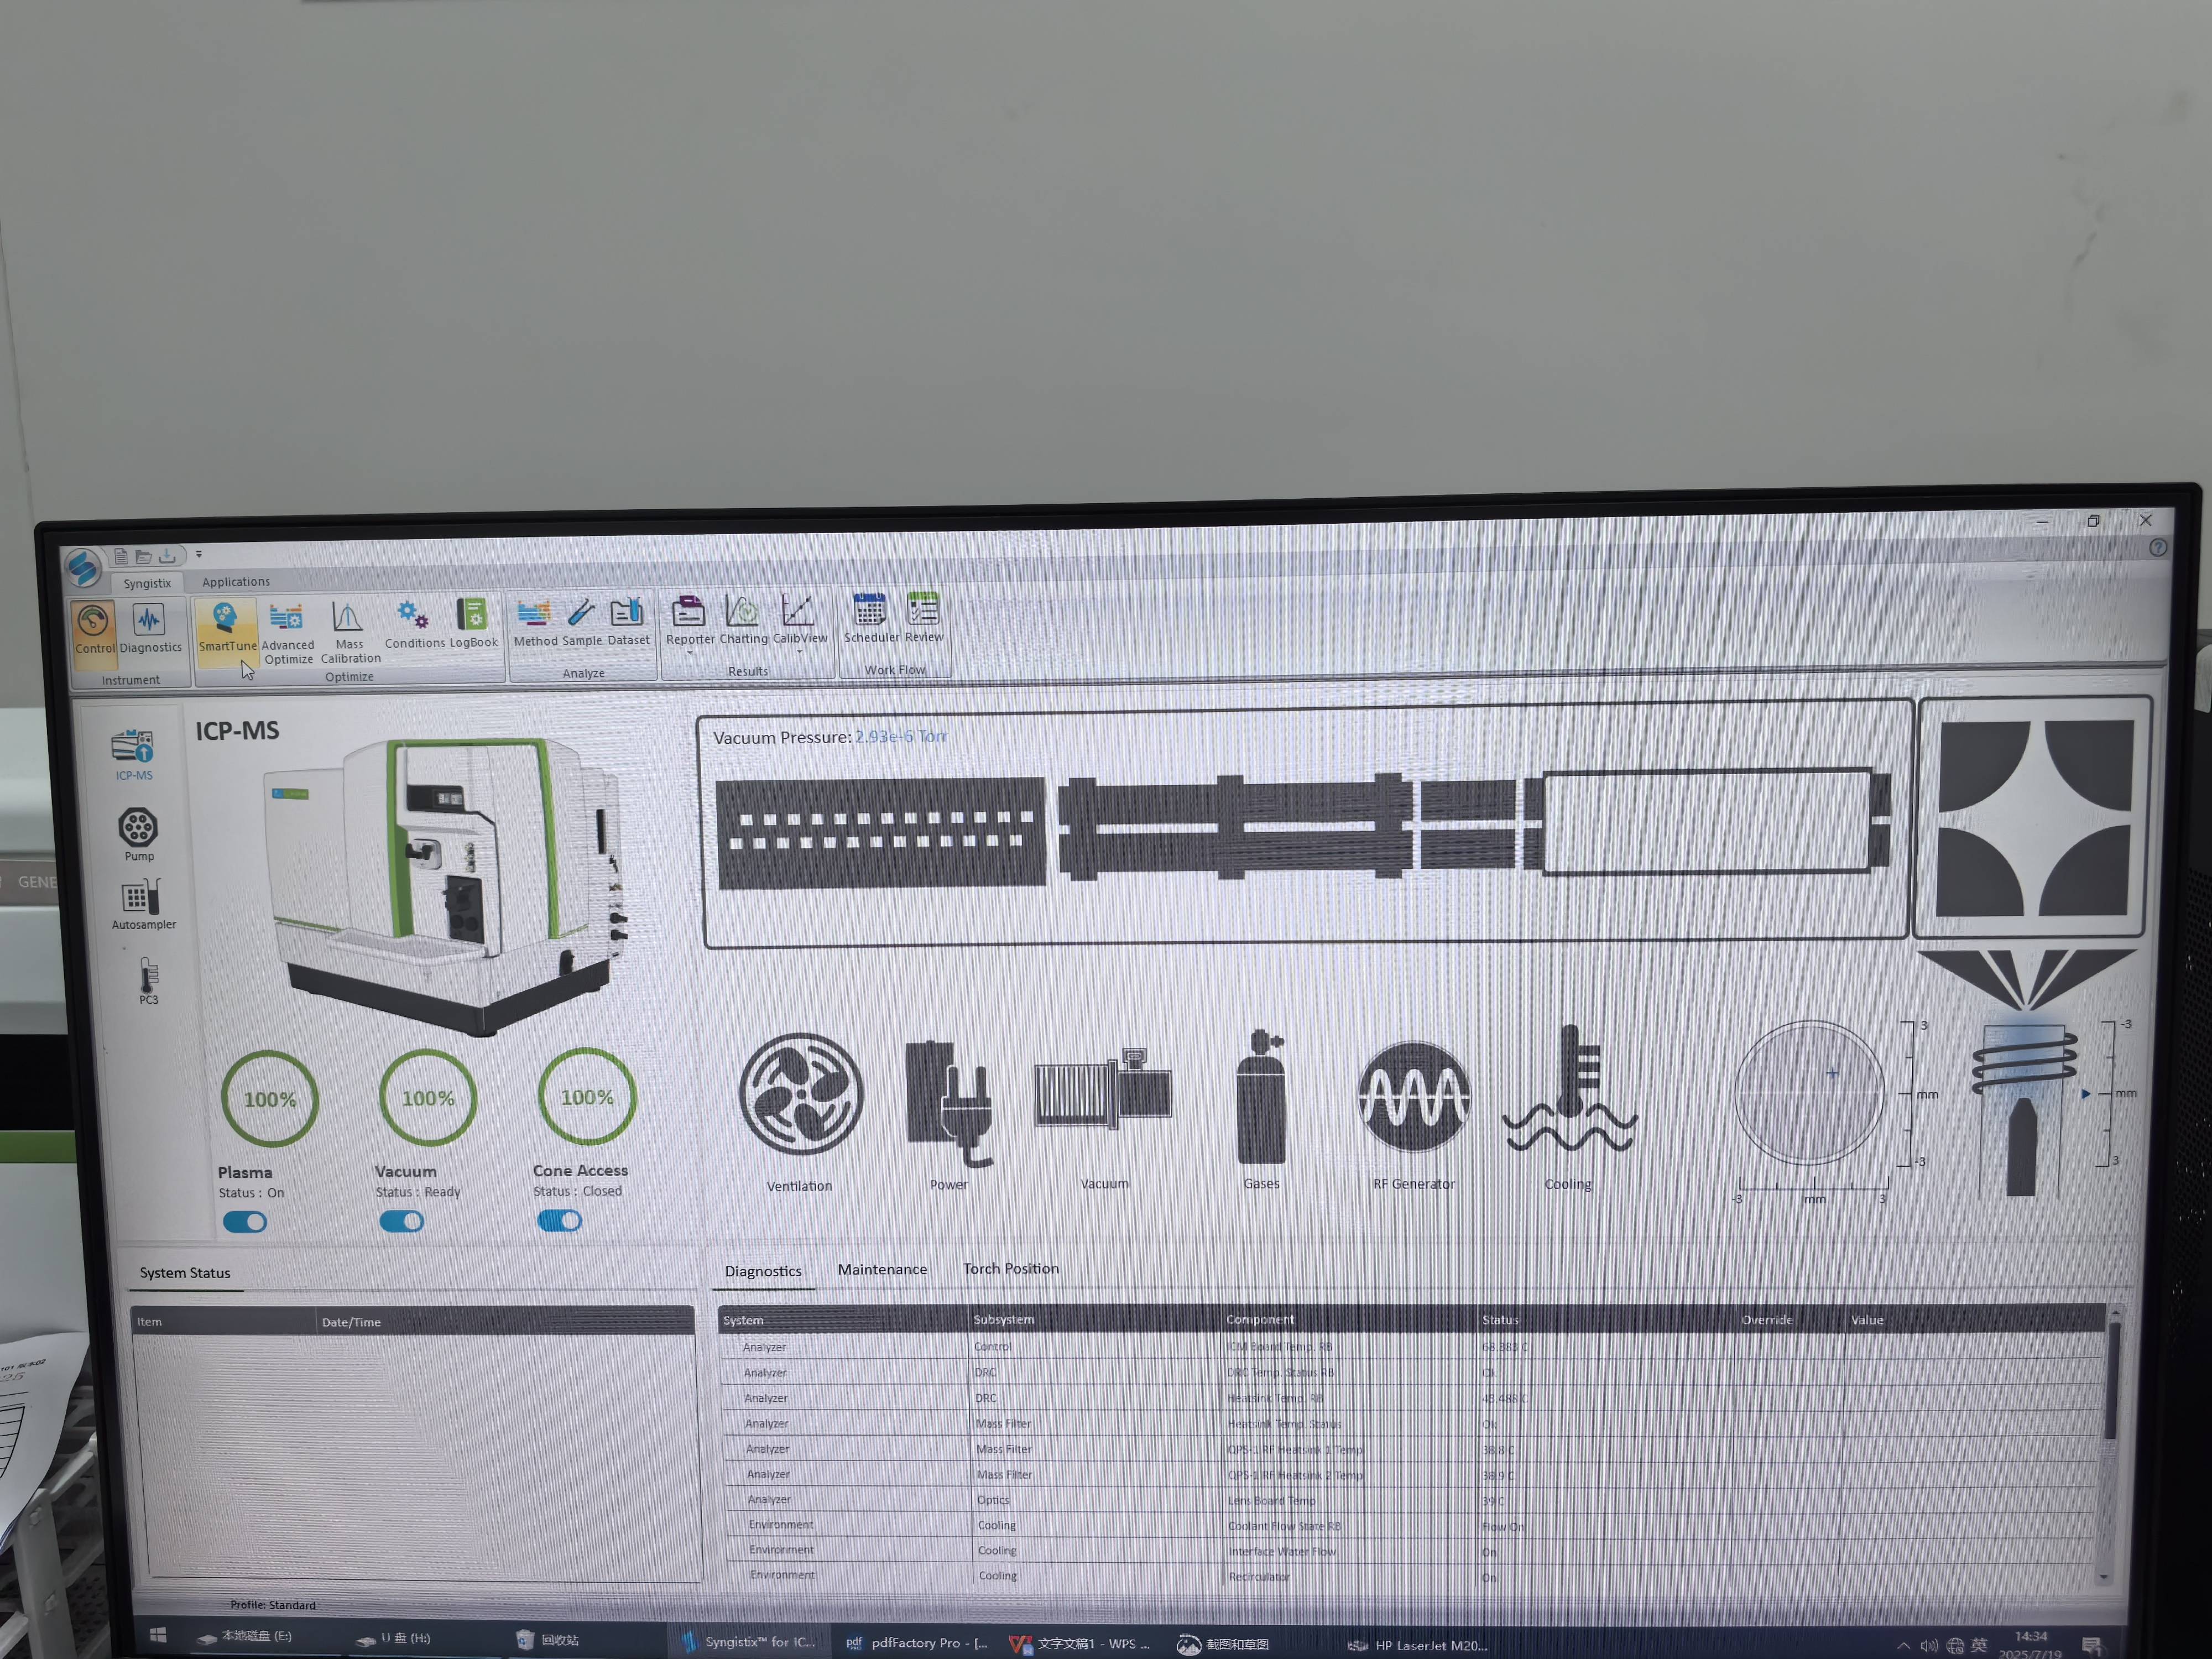This screenshot has height=1659, width=2212.
Task: Click the Plasma 100% progress ring
Action: pyautogui.click(x=269, y=1099)
